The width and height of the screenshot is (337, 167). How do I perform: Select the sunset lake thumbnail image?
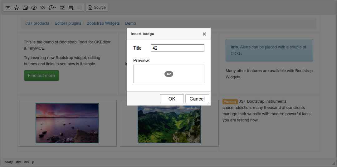[x=67, y=123]
